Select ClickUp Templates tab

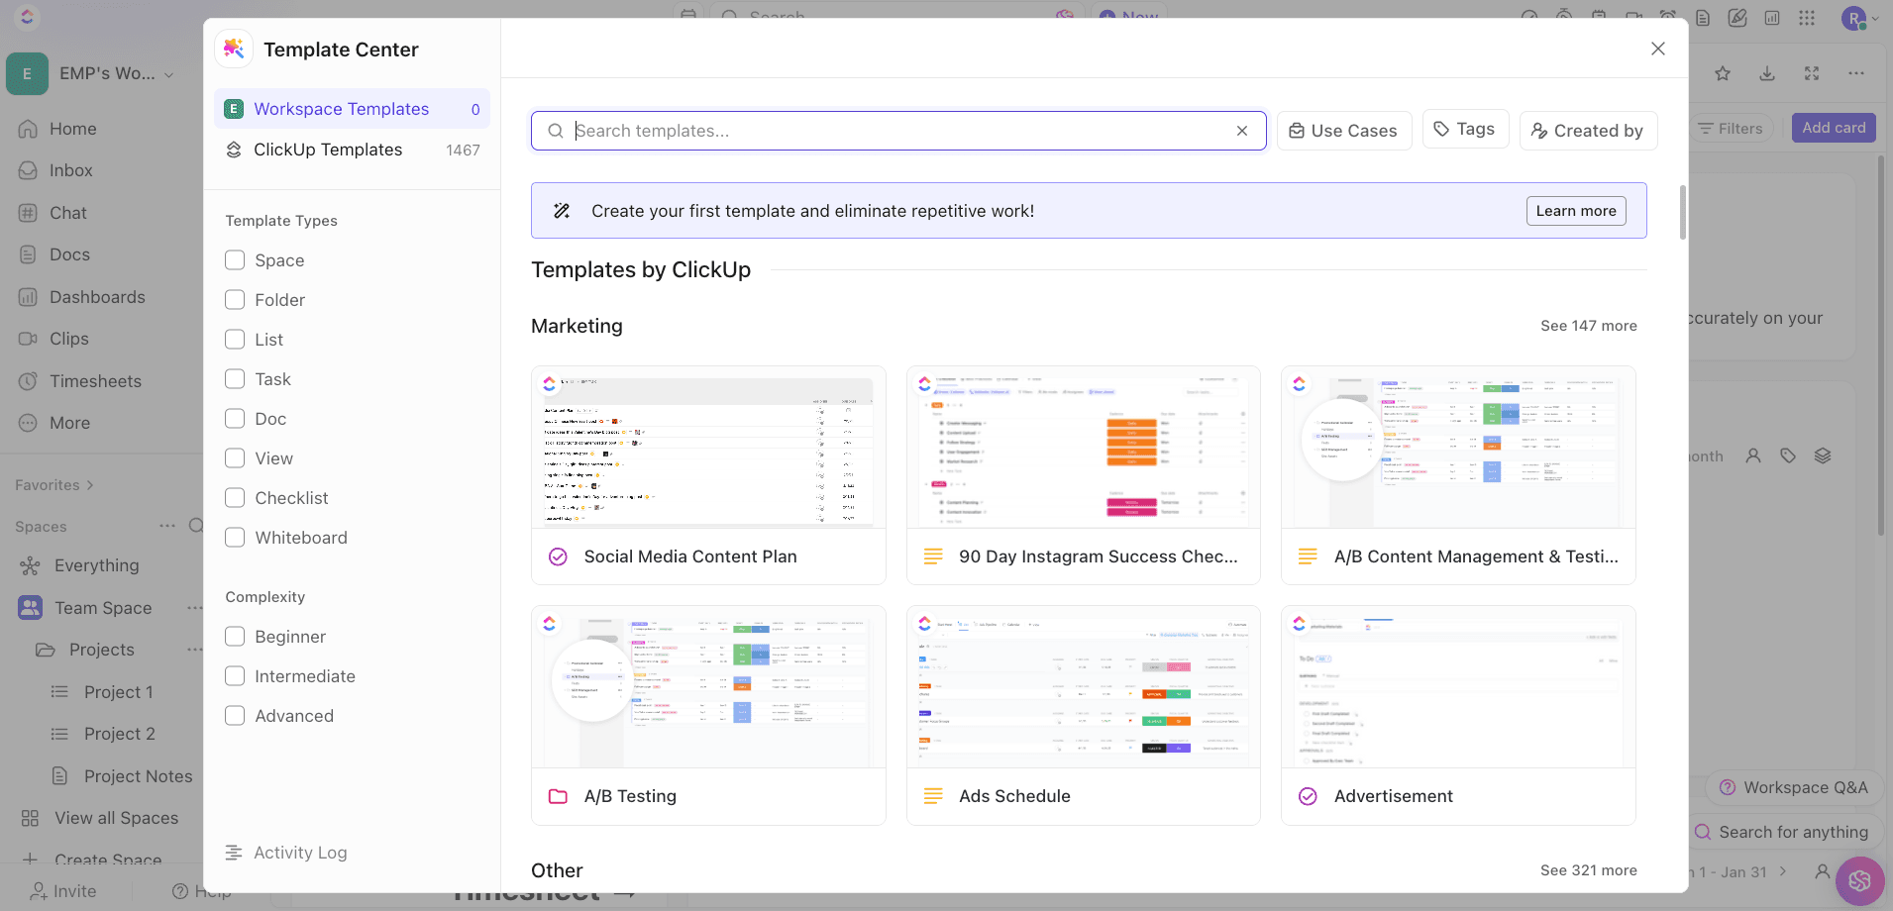point(352,150)
